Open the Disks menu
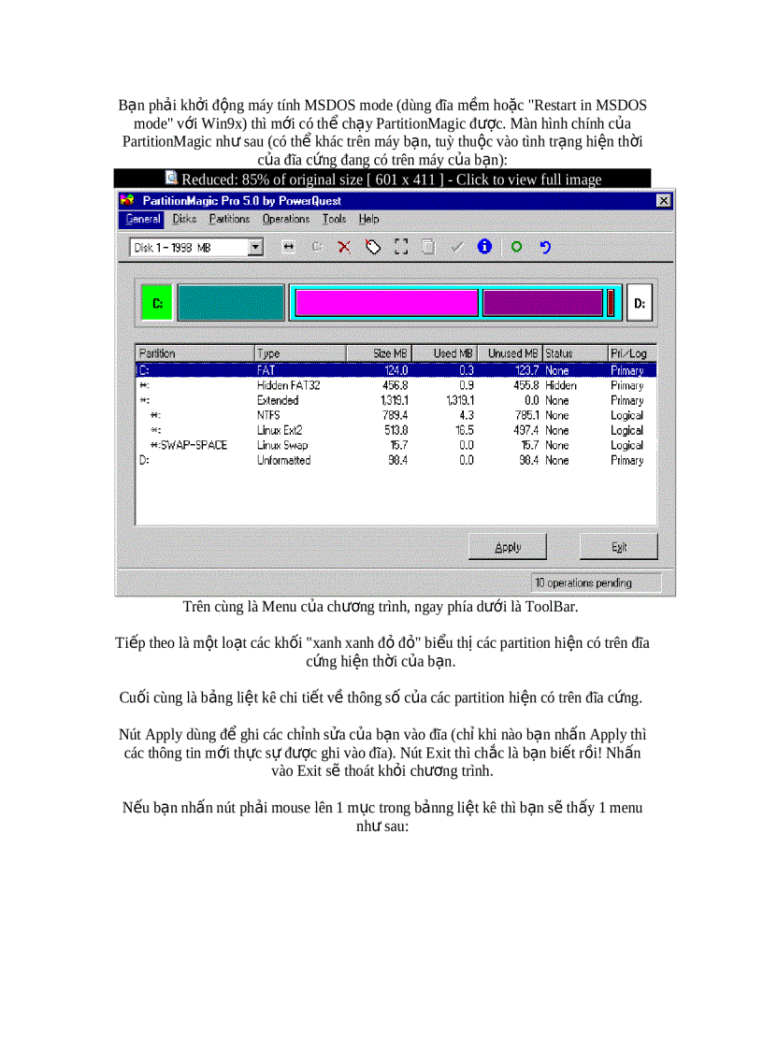 [x=184, y=219]
